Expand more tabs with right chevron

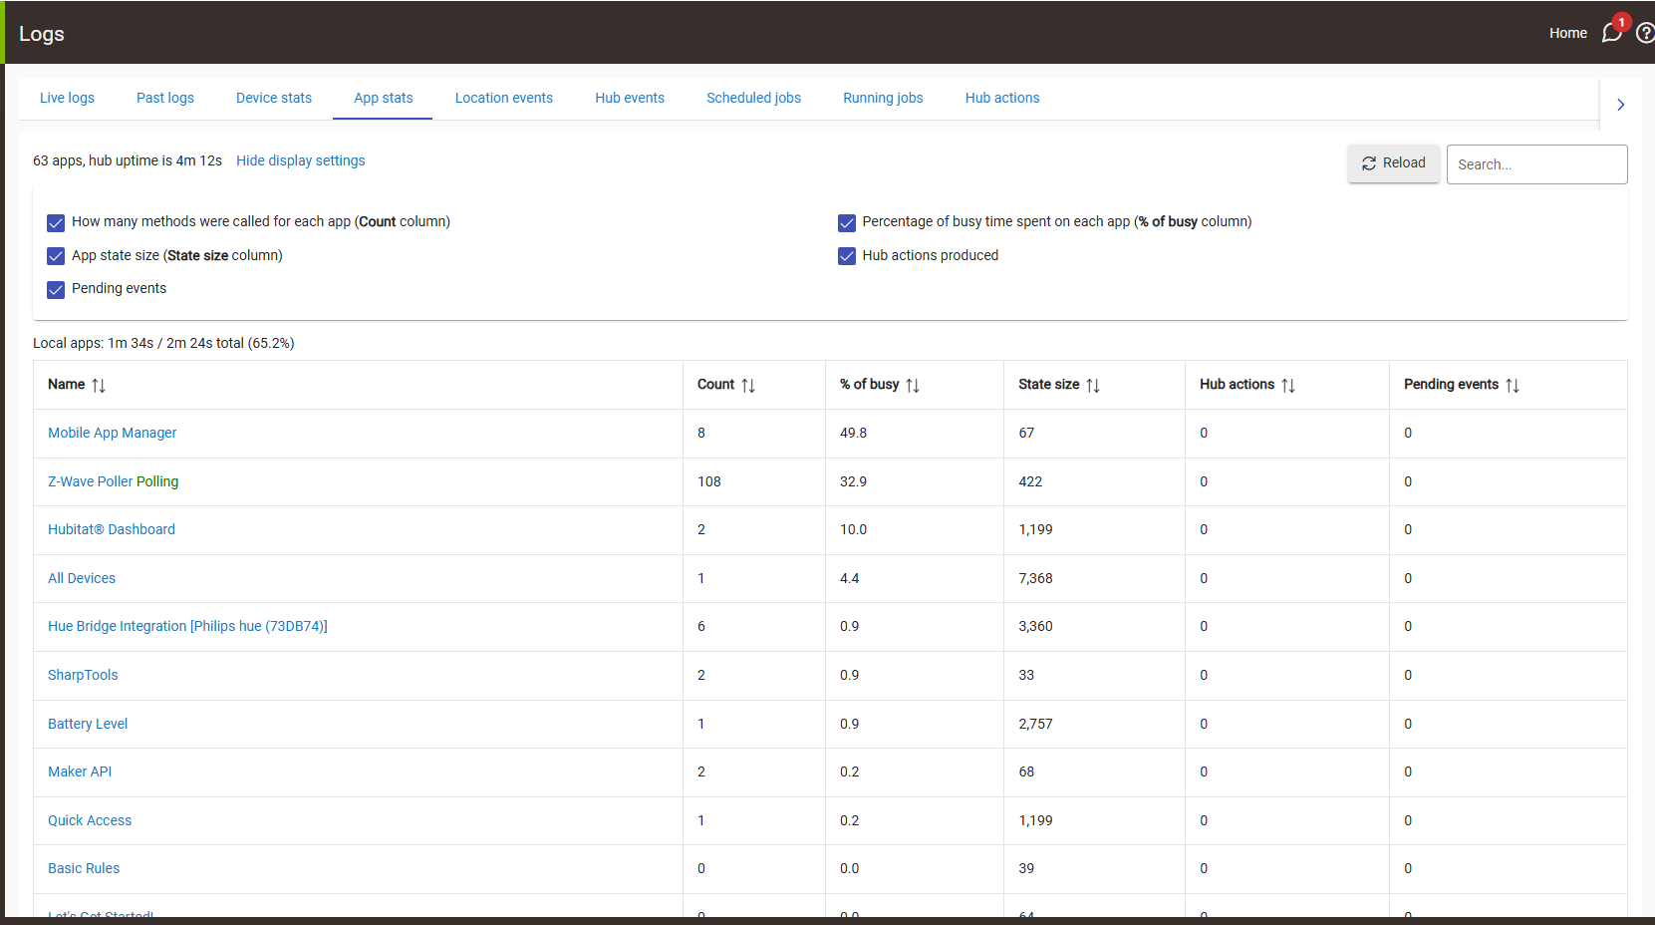(1621, 105)
